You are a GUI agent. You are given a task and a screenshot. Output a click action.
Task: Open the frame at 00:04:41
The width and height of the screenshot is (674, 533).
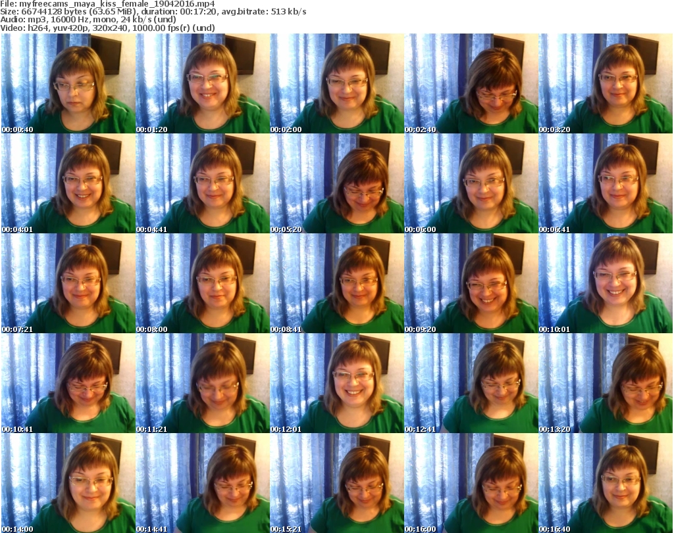pyautogui.click(x=203, y=183)
